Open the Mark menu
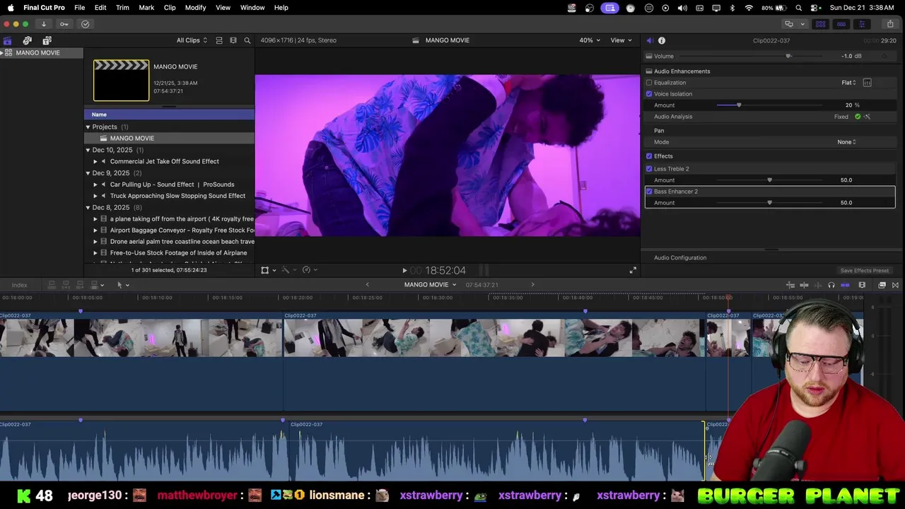 pyautogui.click(x=146, y=8)
